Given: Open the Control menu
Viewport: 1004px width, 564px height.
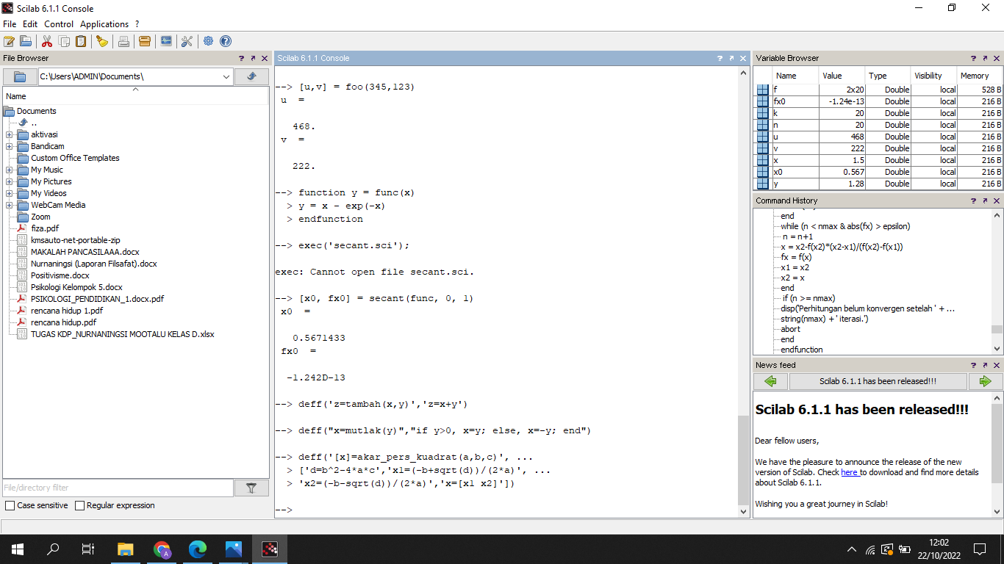Looking at the screenshot, I should (x=59, y=24).
